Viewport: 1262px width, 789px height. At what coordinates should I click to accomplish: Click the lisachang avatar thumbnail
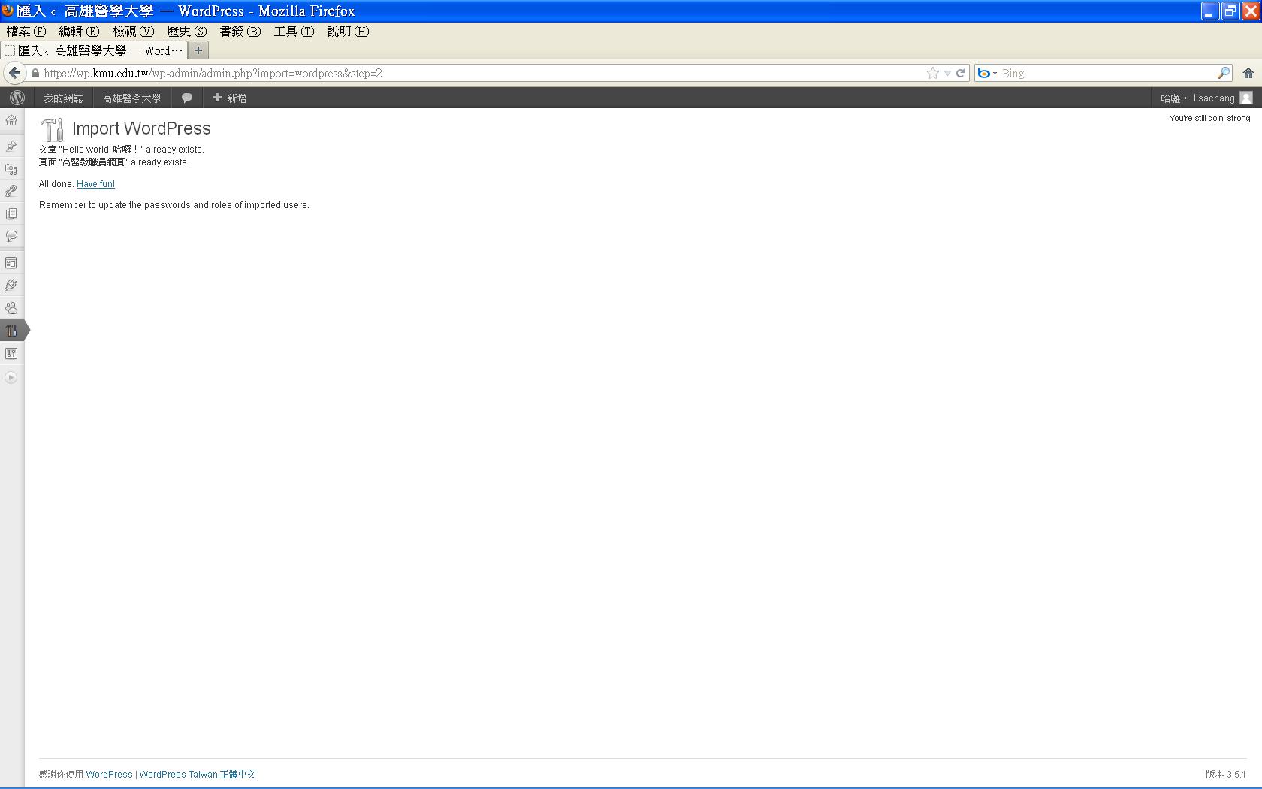pyautogui.click(x=1246, y=98)
